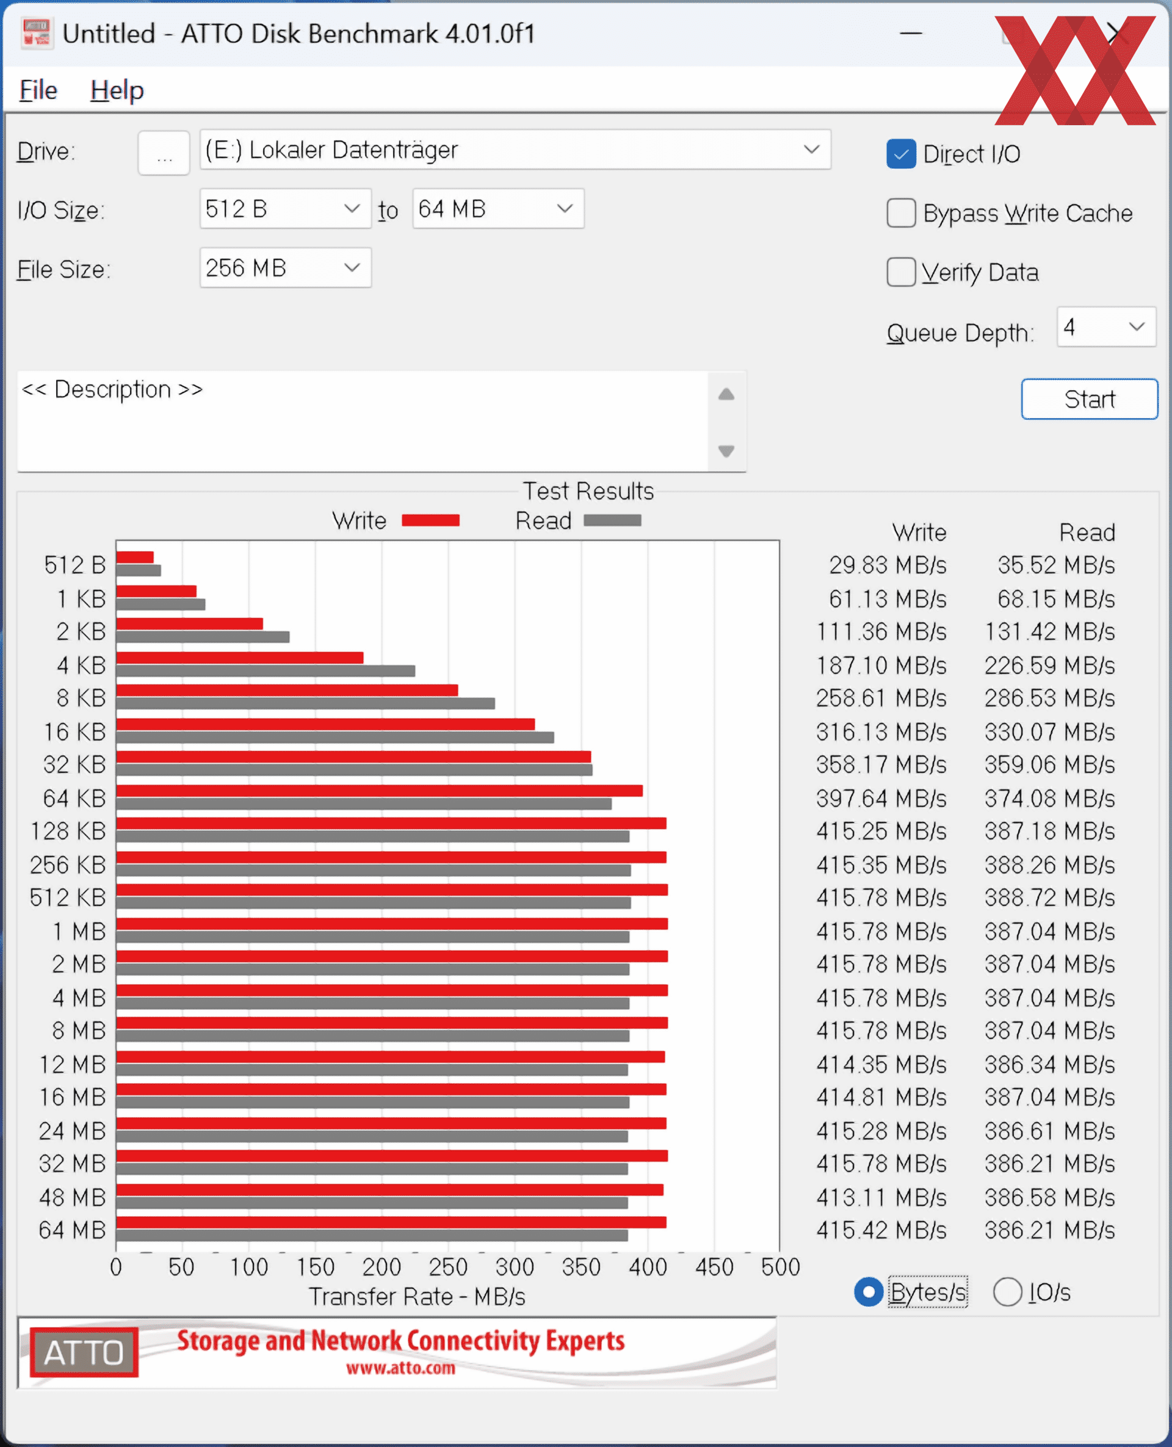The height and width of the screenshot is (1447, 1172).
Task: Enable the Verify Data checkbox
Action: 900,272
